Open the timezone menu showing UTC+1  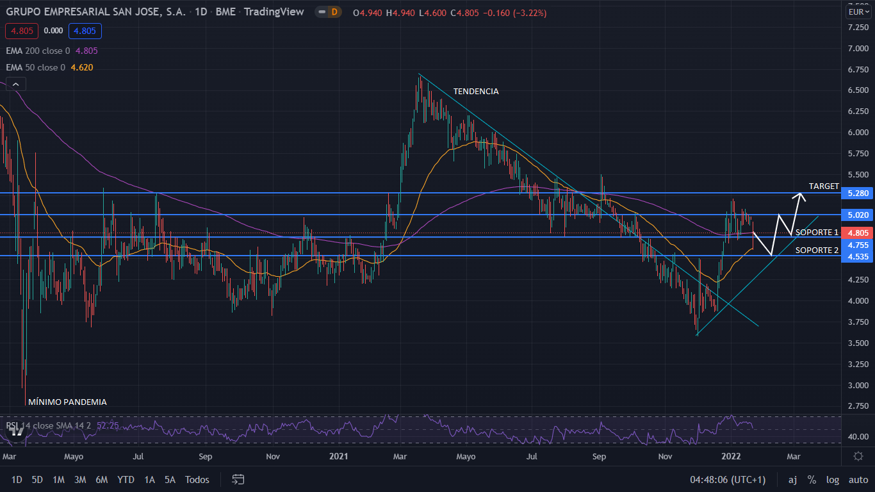728,479
